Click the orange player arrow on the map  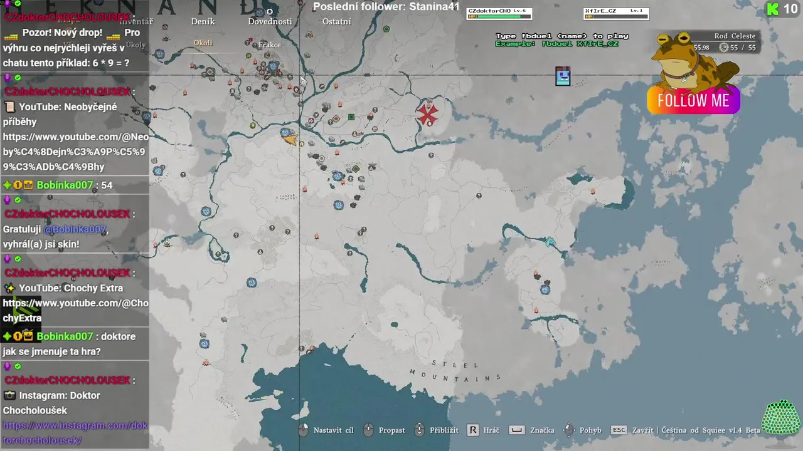(290, 139)
